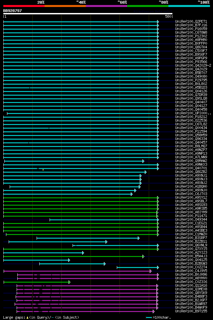Click the Large gaps legend text
Image resolution: width=213 pixels, height=320 pixels.
[x=41, y=318]
